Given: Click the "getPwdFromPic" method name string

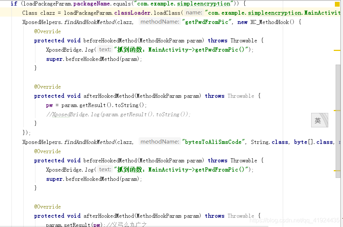Looking at the screenshot, I should 207,22.
